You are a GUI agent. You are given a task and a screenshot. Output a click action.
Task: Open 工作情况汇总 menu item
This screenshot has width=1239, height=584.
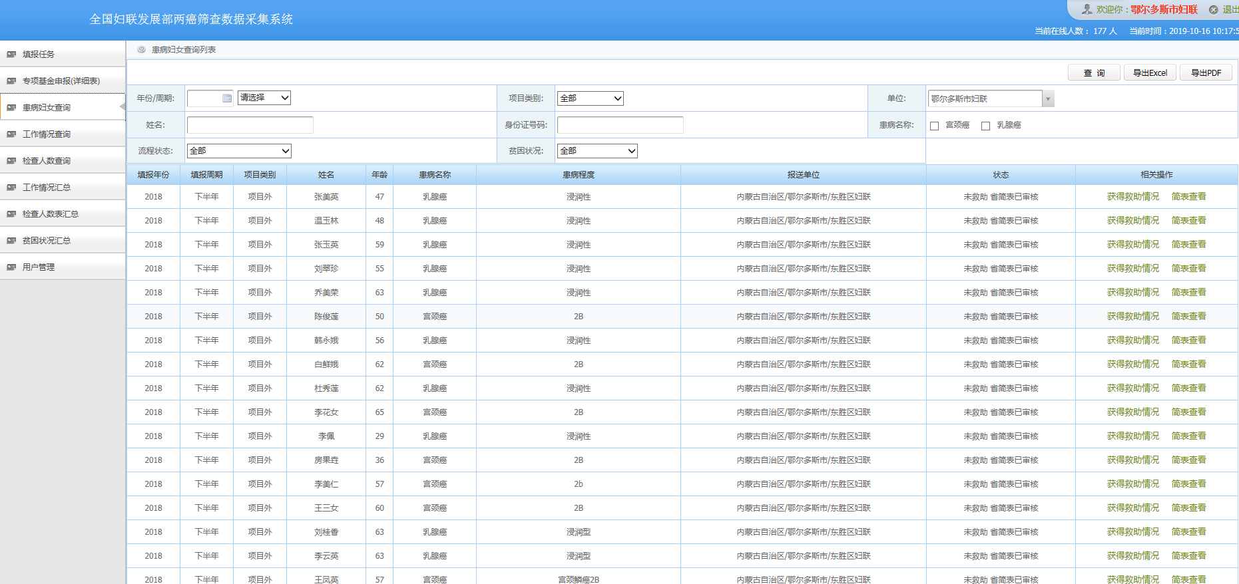(63, 188)
